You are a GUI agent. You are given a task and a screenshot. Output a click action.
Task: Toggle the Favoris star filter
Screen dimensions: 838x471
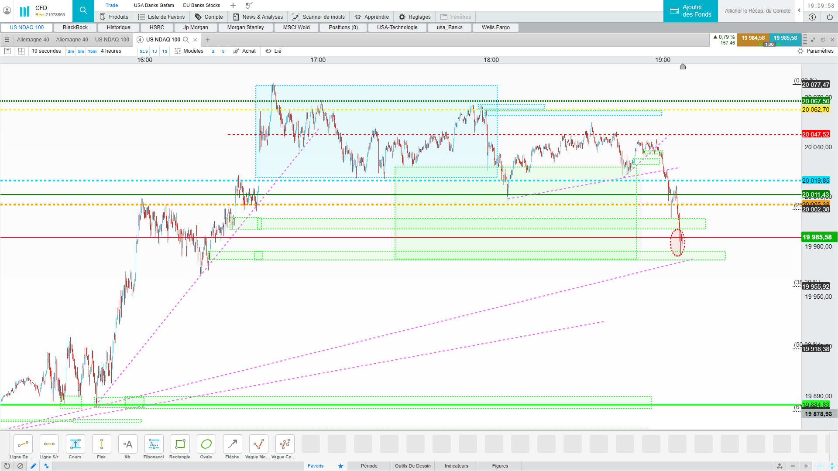(x=340, y=466)
